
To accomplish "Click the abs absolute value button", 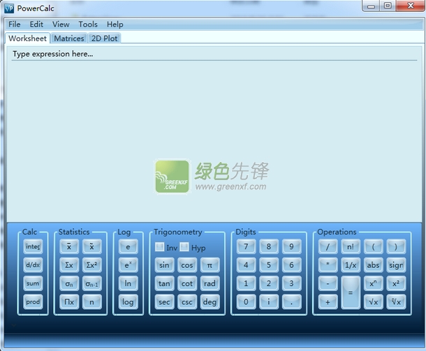I will pos(374,265).
